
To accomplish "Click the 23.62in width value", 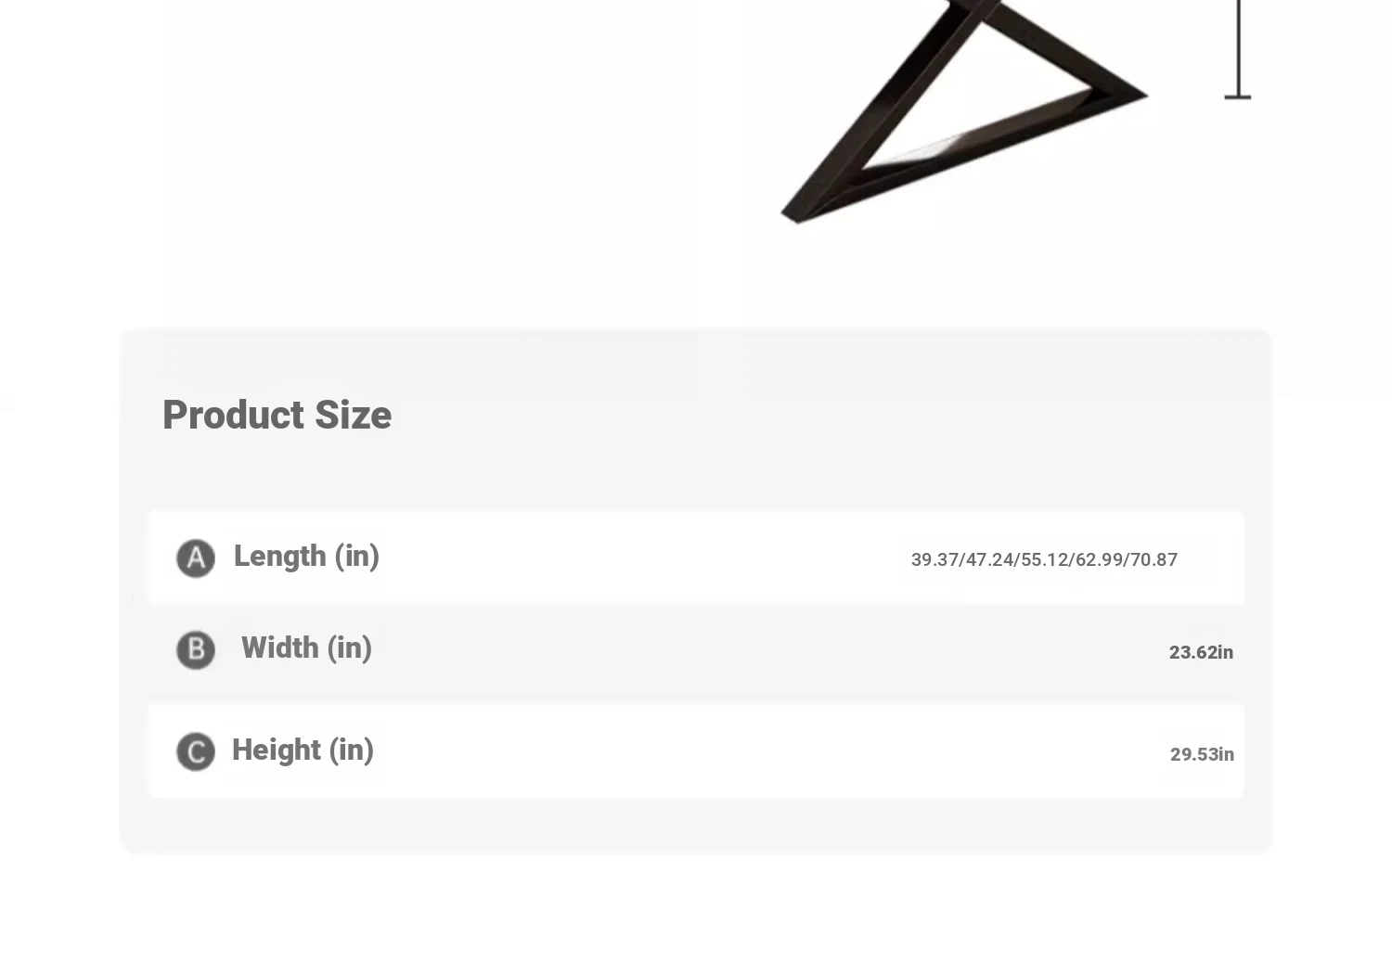I will coord(1201,652).
